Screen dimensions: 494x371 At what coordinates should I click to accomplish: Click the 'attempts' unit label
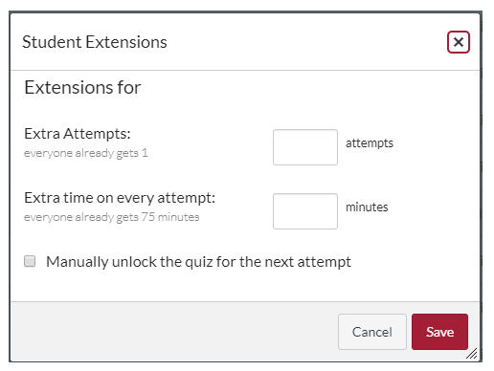click(370, 143)
